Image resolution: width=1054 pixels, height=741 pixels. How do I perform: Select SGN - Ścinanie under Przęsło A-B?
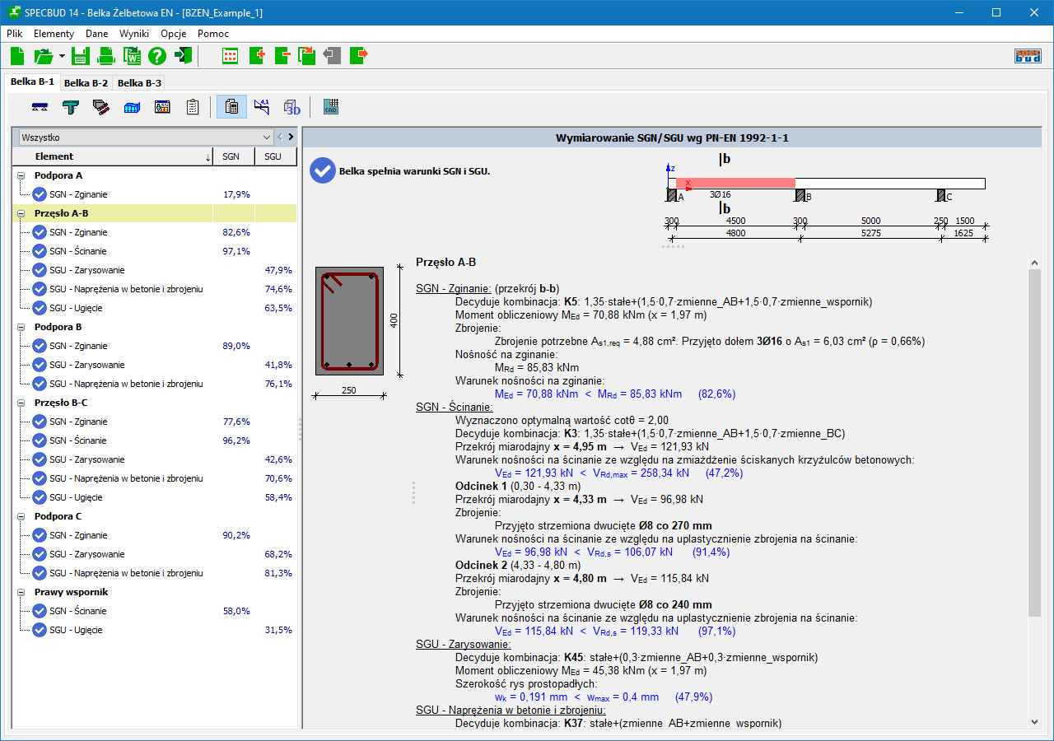click(x=77, y=251)
